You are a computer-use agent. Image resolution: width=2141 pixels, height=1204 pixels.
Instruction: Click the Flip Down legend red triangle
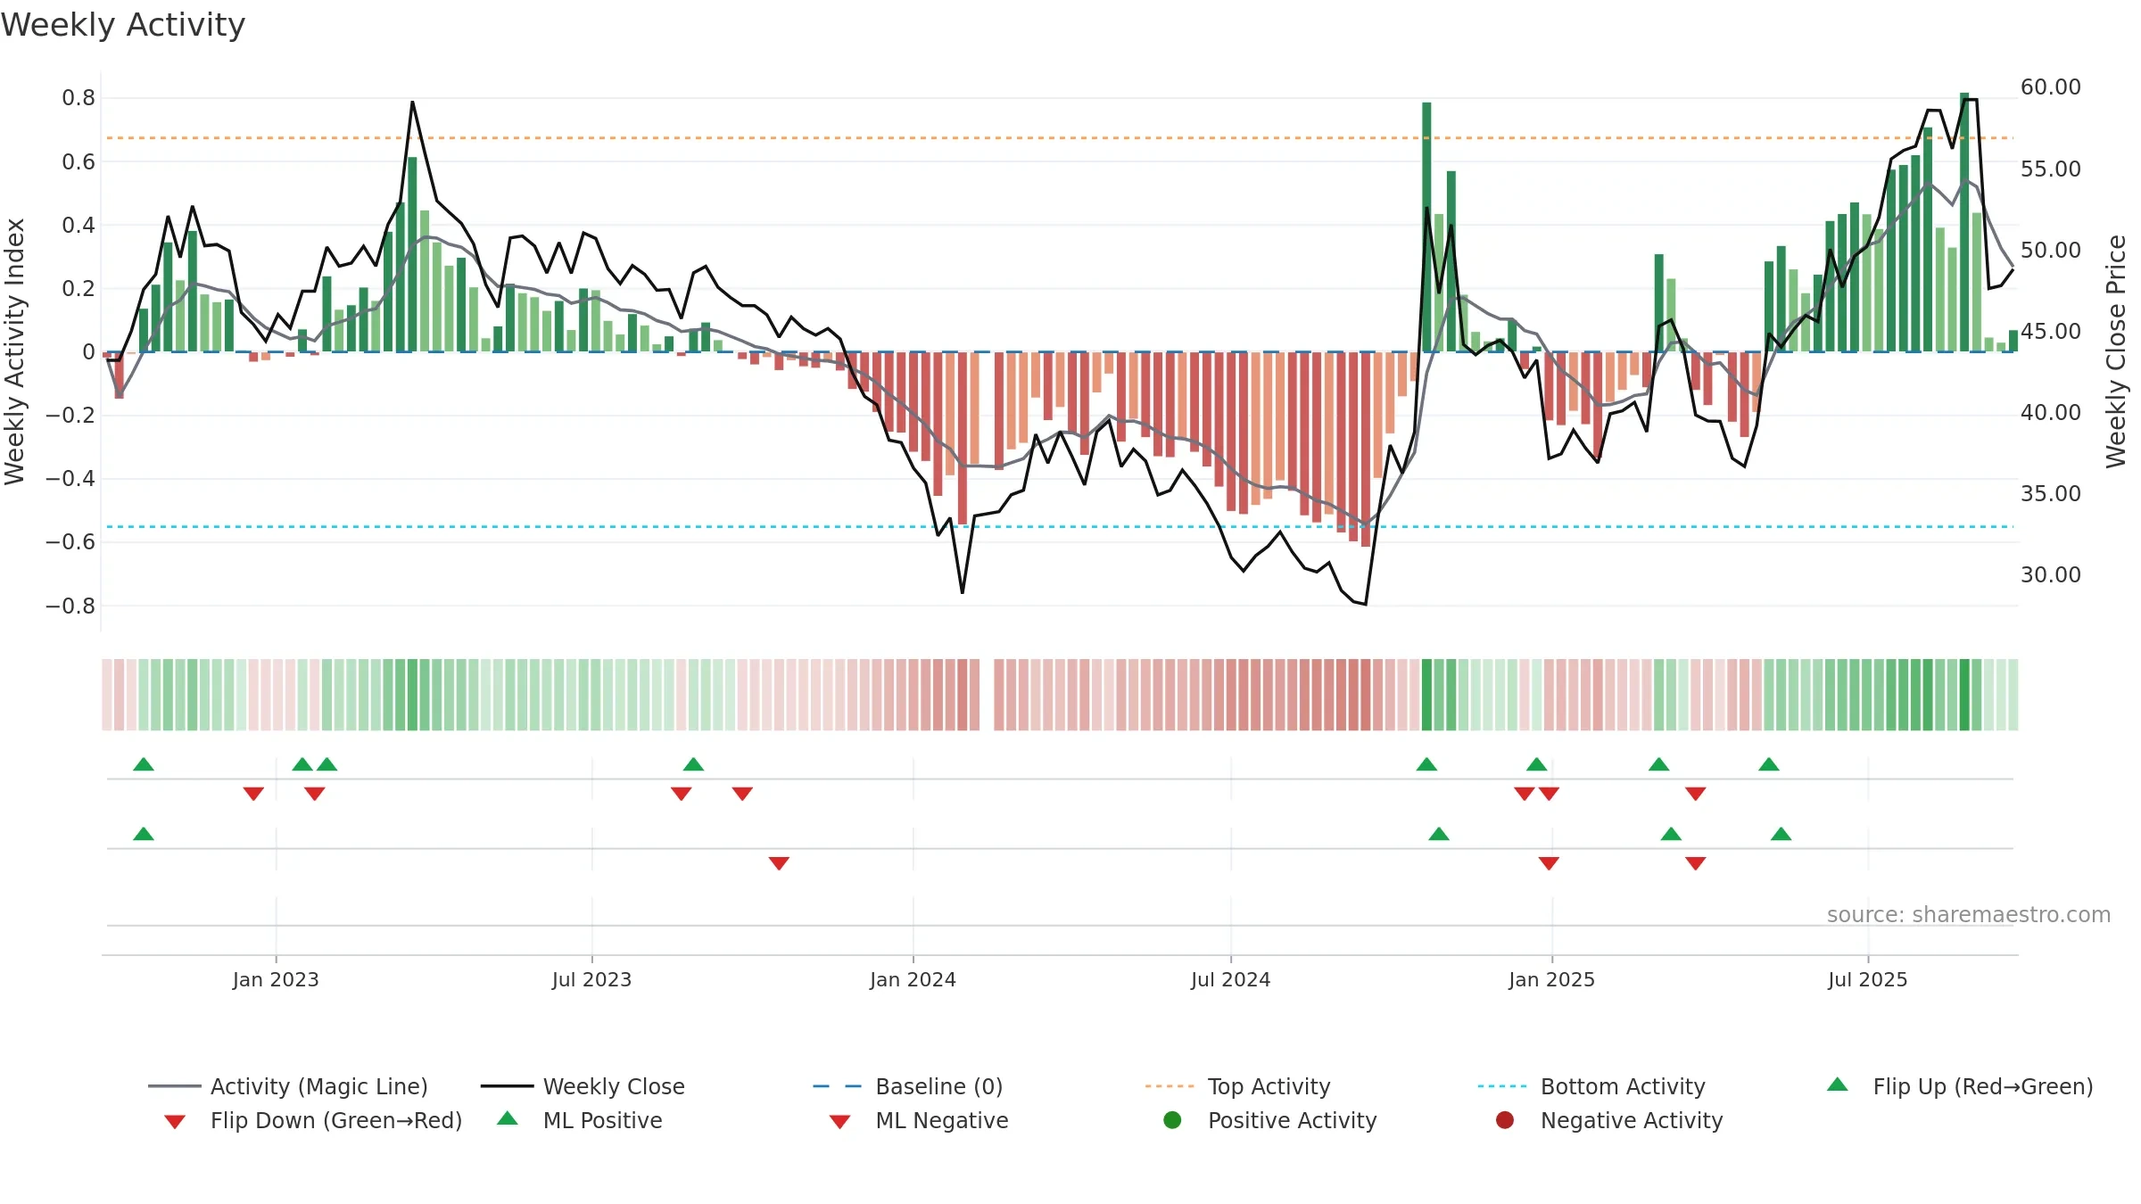tap(175, 1122)
